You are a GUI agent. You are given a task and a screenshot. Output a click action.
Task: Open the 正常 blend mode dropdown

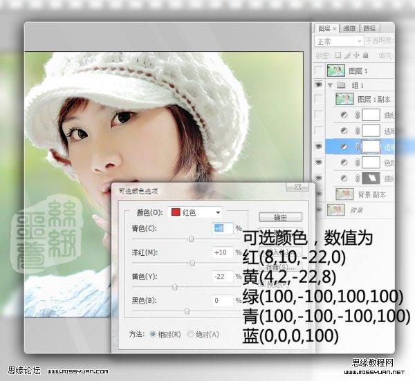[340, 41]
